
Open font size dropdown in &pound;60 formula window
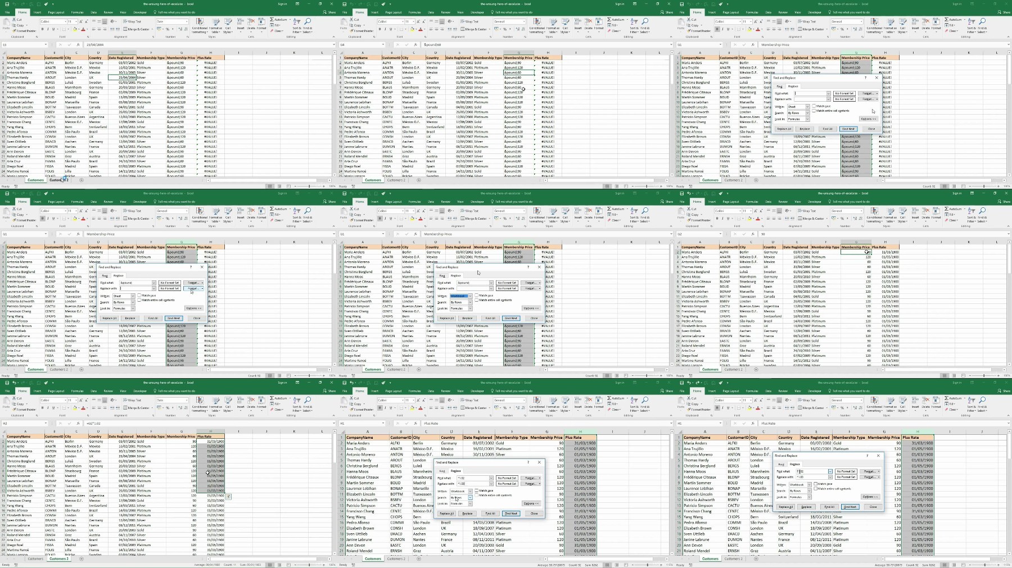point(413,21)
